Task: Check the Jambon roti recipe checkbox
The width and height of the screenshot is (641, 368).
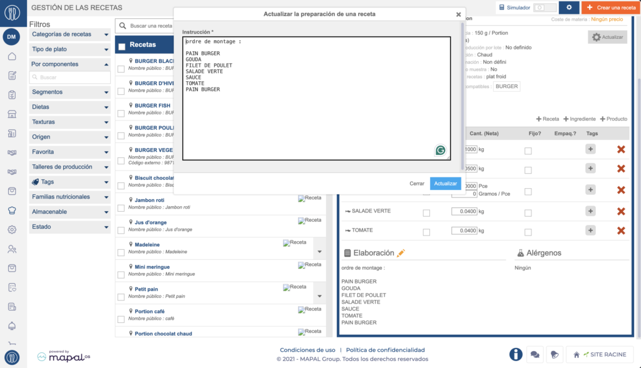Action: [x=121, y=208]
